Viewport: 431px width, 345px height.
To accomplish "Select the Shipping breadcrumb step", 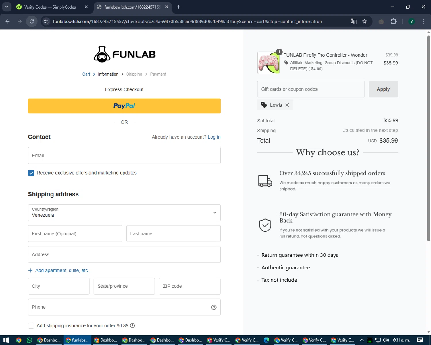I will tap(134, 74).
